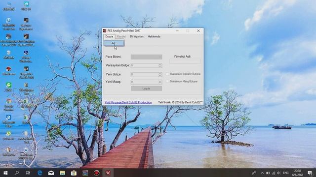The width and height of the screenshot is (316, 177).
Task: Click the PES money tool taskbar icon
Action: (108, 173)
